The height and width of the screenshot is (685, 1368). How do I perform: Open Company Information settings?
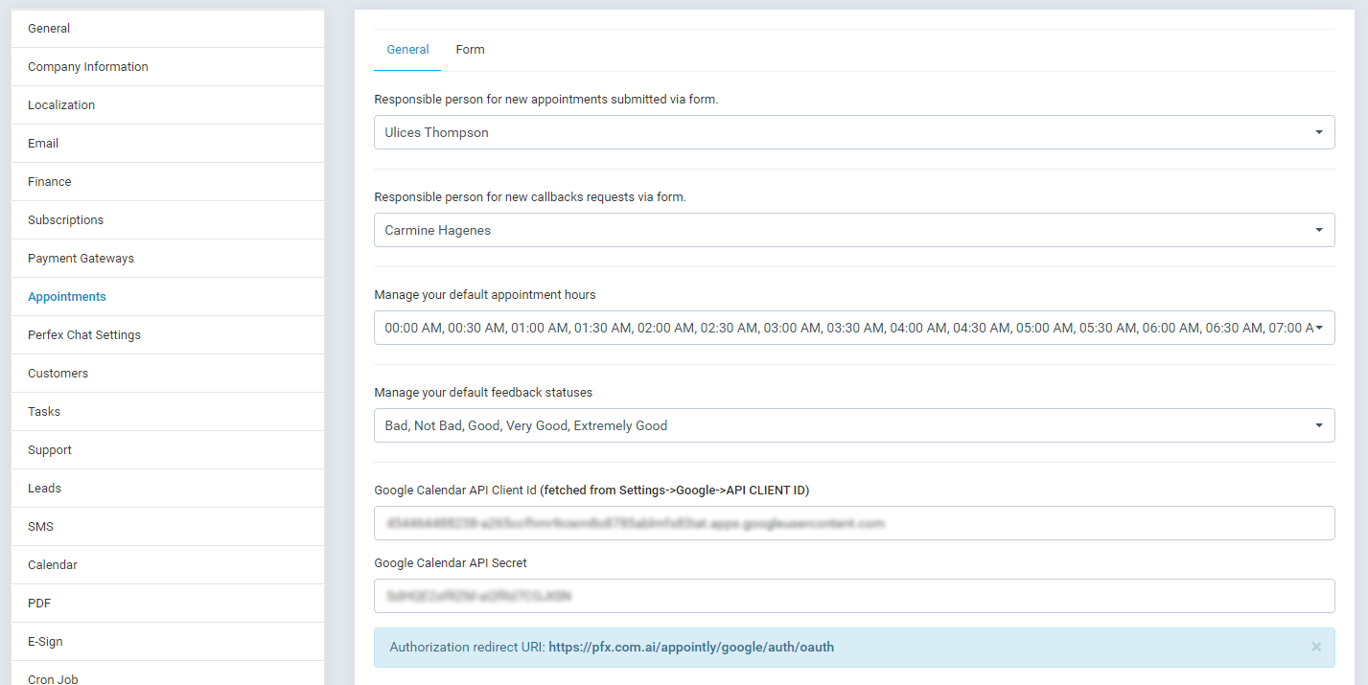pyautogui.click(x=87, y=66)
